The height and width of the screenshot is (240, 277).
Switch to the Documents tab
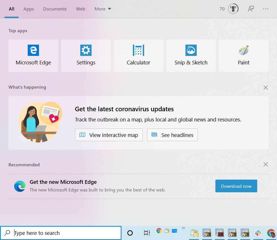click(55, 9)
